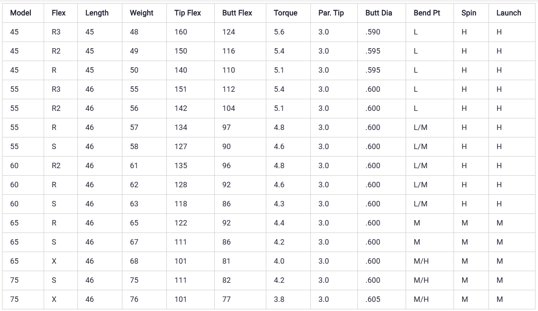The width and height of the screenshot is (538, 311).
Task: Click tip flex value 118
Action: coord(181,204)
